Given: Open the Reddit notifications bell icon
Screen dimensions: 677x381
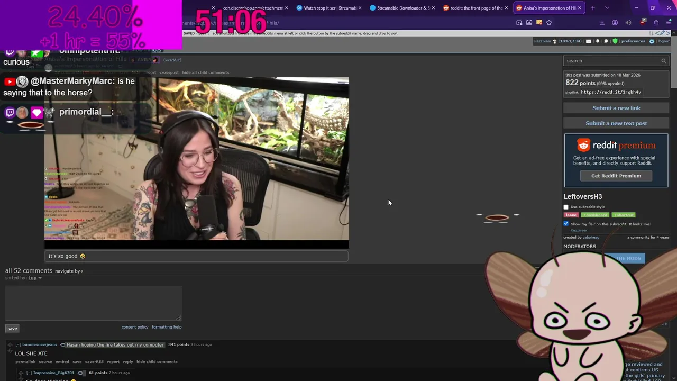Looking at the screenshot, I should [598, 41].
